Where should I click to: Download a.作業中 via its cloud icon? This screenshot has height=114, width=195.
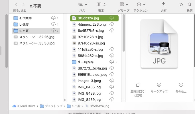(x=53, y=18)
